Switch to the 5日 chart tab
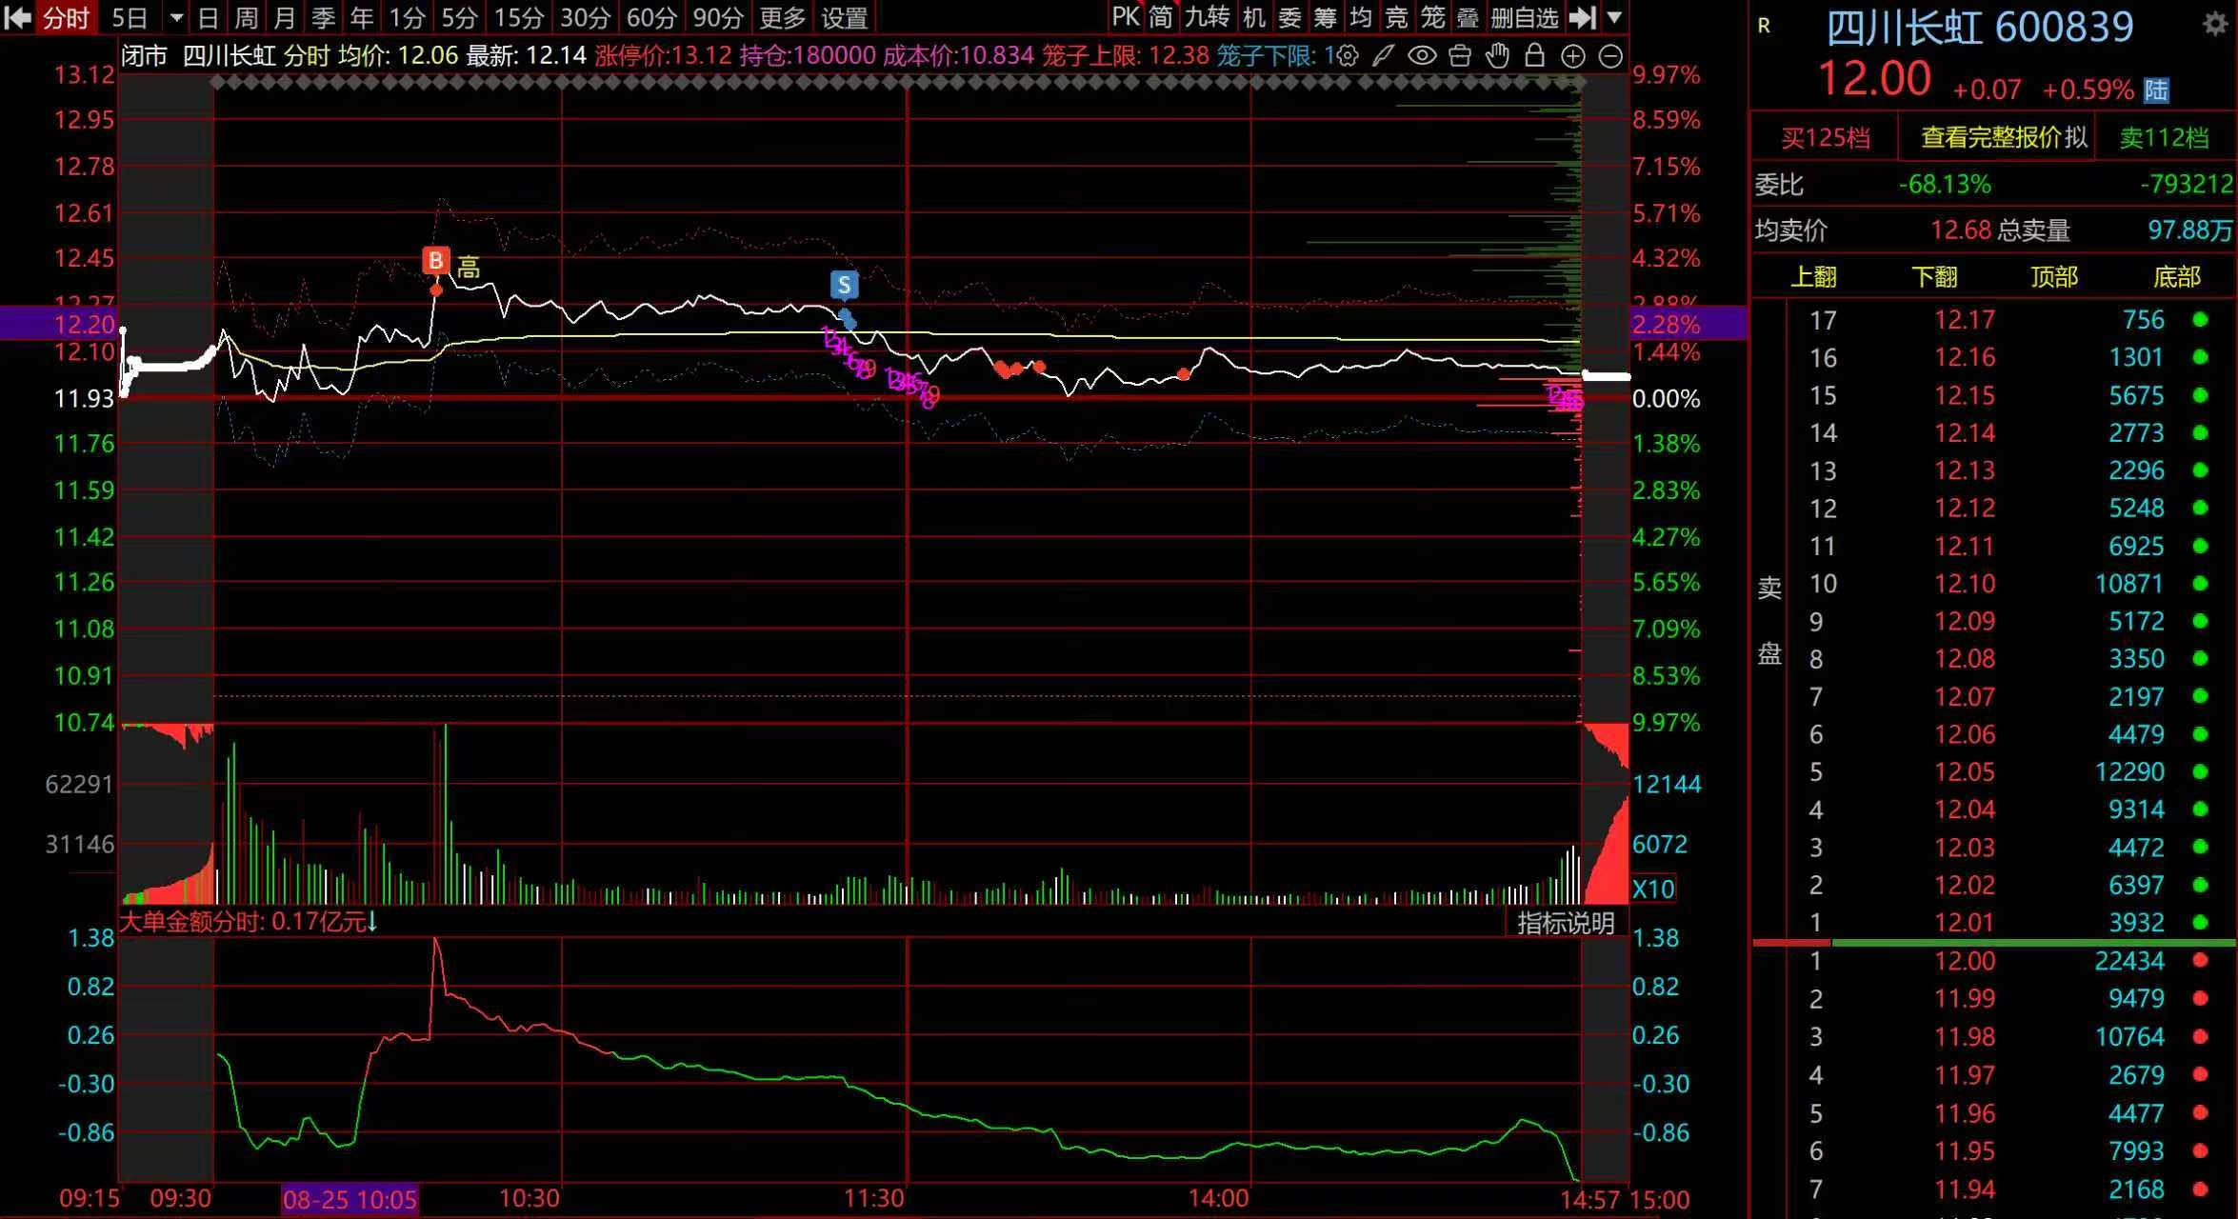The width and height of the screenshot is (2238, 1219). (130, 18)
